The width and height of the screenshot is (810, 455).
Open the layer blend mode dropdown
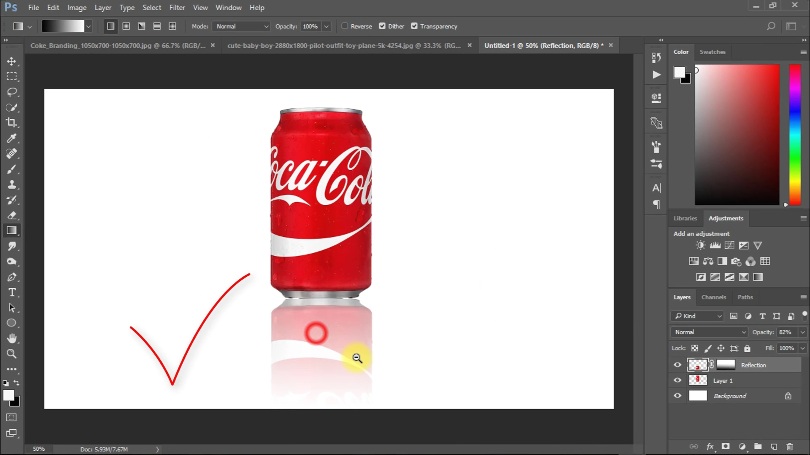(710, 332)
